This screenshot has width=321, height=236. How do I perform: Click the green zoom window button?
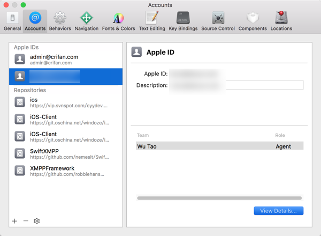click(24, 5)
